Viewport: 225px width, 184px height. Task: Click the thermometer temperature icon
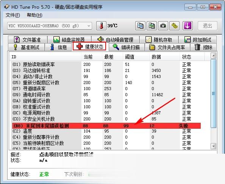101,26
